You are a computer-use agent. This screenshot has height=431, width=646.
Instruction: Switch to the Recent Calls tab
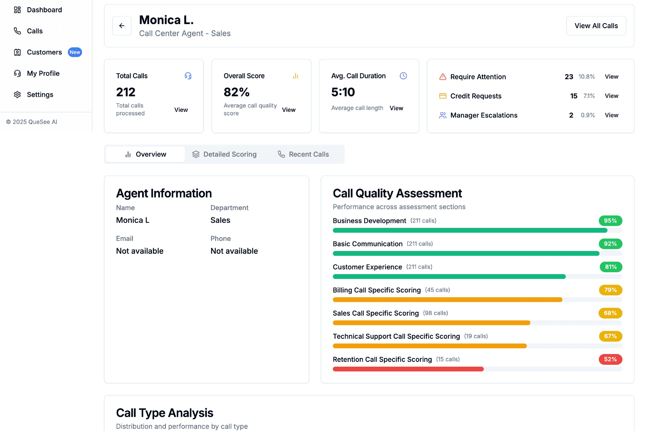click(303, 154)
